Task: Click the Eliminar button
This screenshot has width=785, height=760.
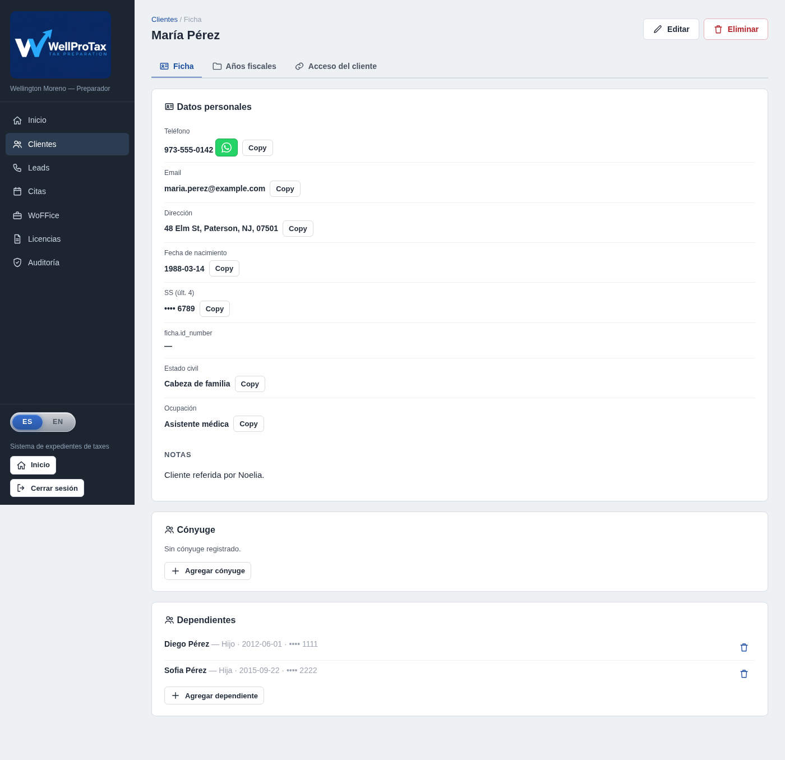Action: click(736, 29)
